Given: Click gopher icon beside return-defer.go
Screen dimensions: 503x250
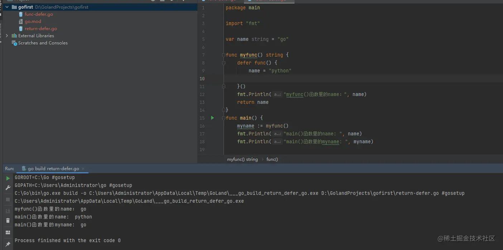Looking at the screenshot, I should click(21, 29).
